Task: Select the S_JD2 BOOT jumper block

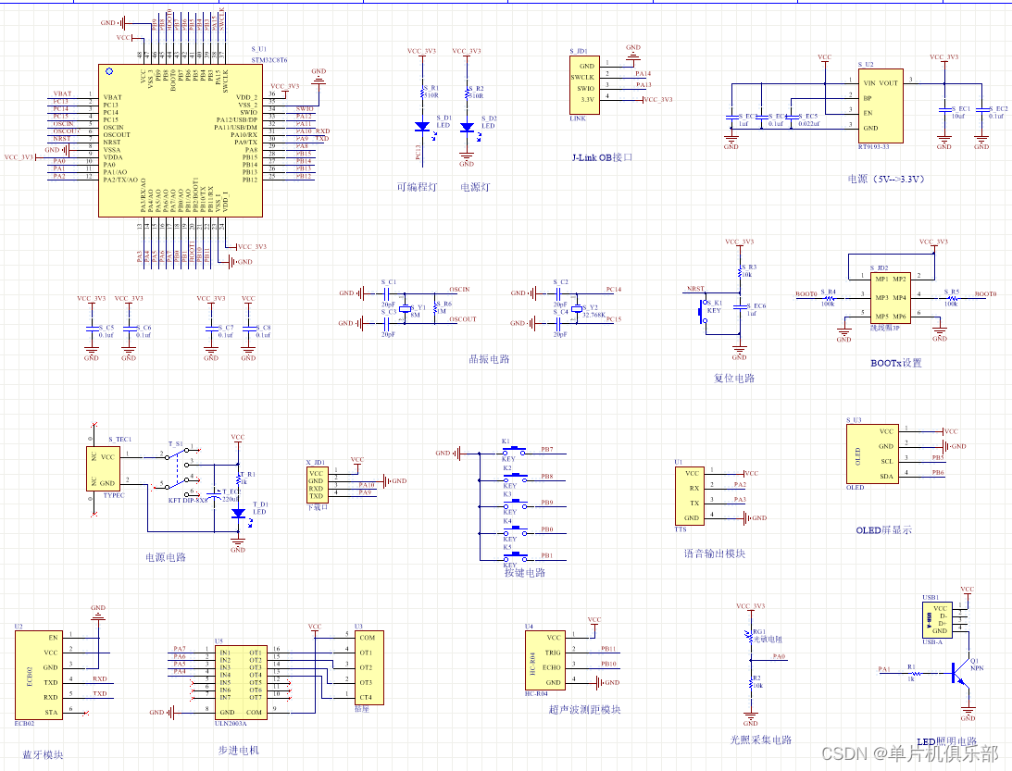Action: tap(891, 297)
